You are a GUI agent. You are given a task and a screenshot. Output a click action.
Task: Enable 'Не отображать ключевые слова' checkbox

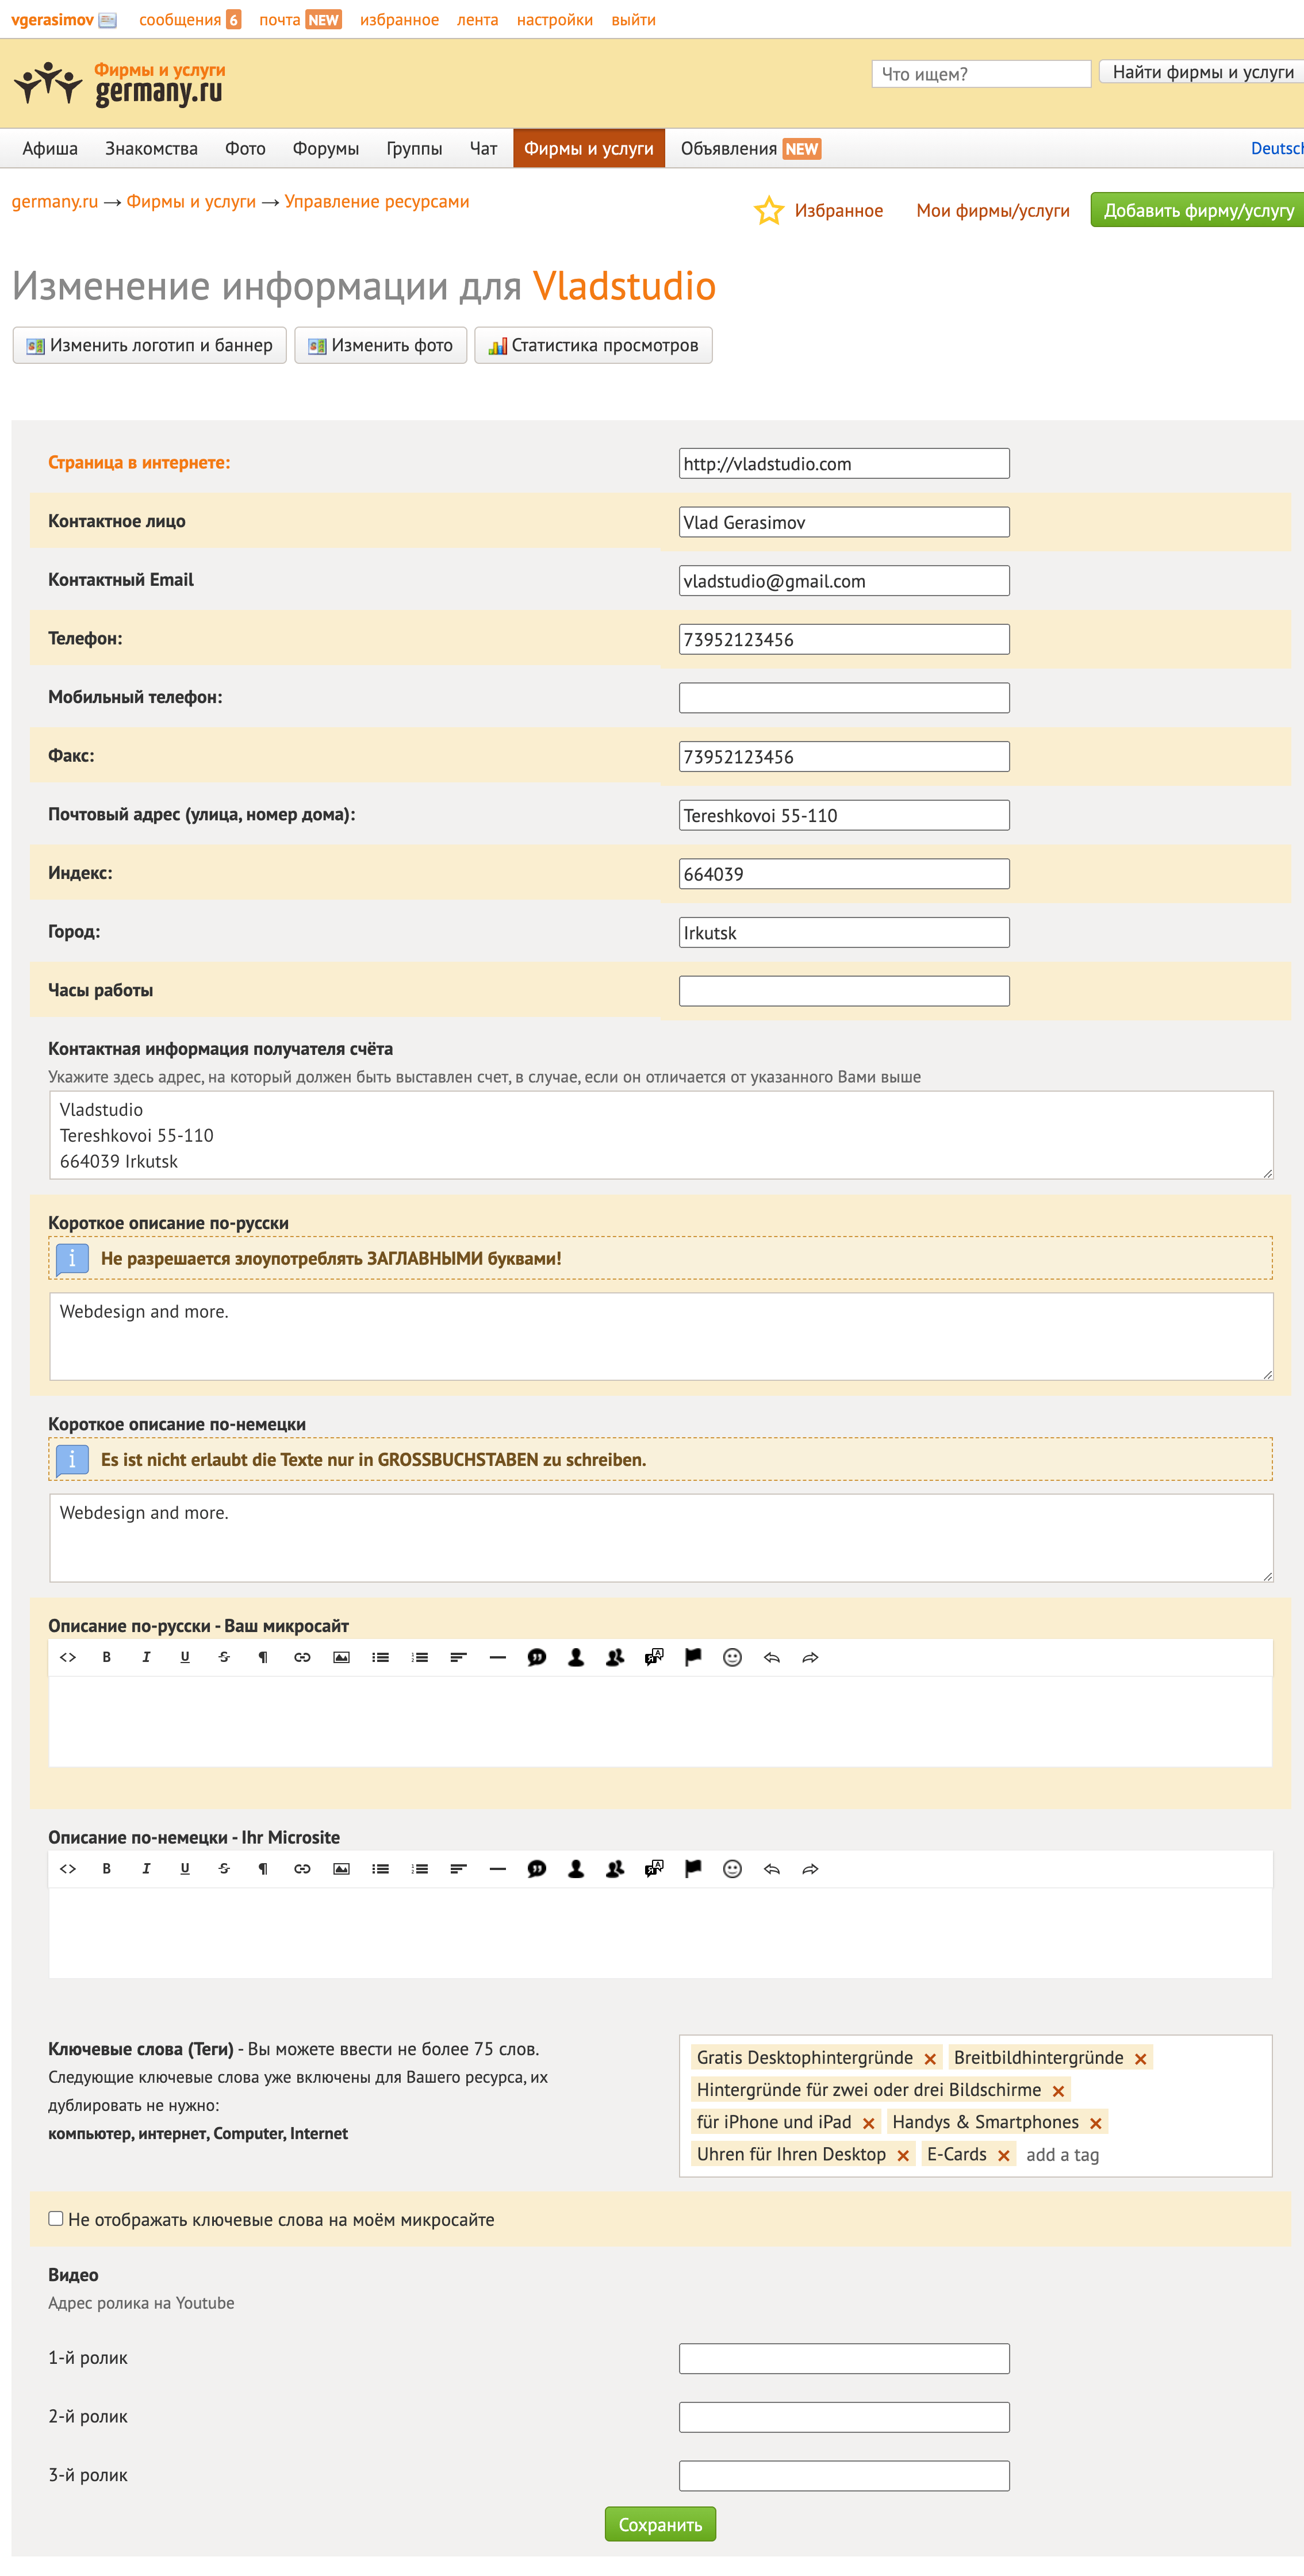(x=56, y=2218)
